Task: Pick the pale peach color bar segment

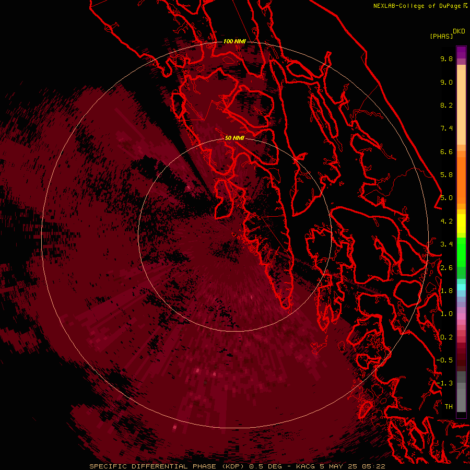Action: [461, 107]
